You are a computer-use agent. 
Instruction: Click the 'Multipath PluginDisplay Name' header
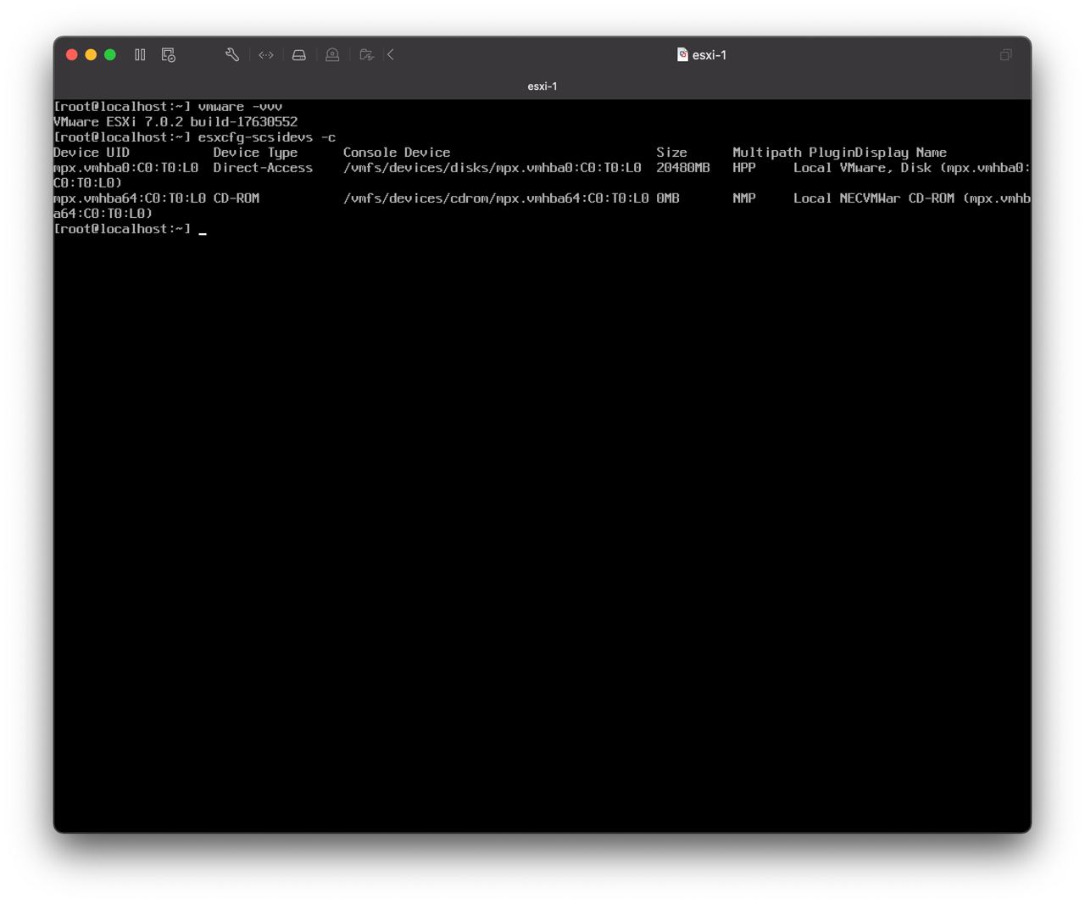(839, 153)
